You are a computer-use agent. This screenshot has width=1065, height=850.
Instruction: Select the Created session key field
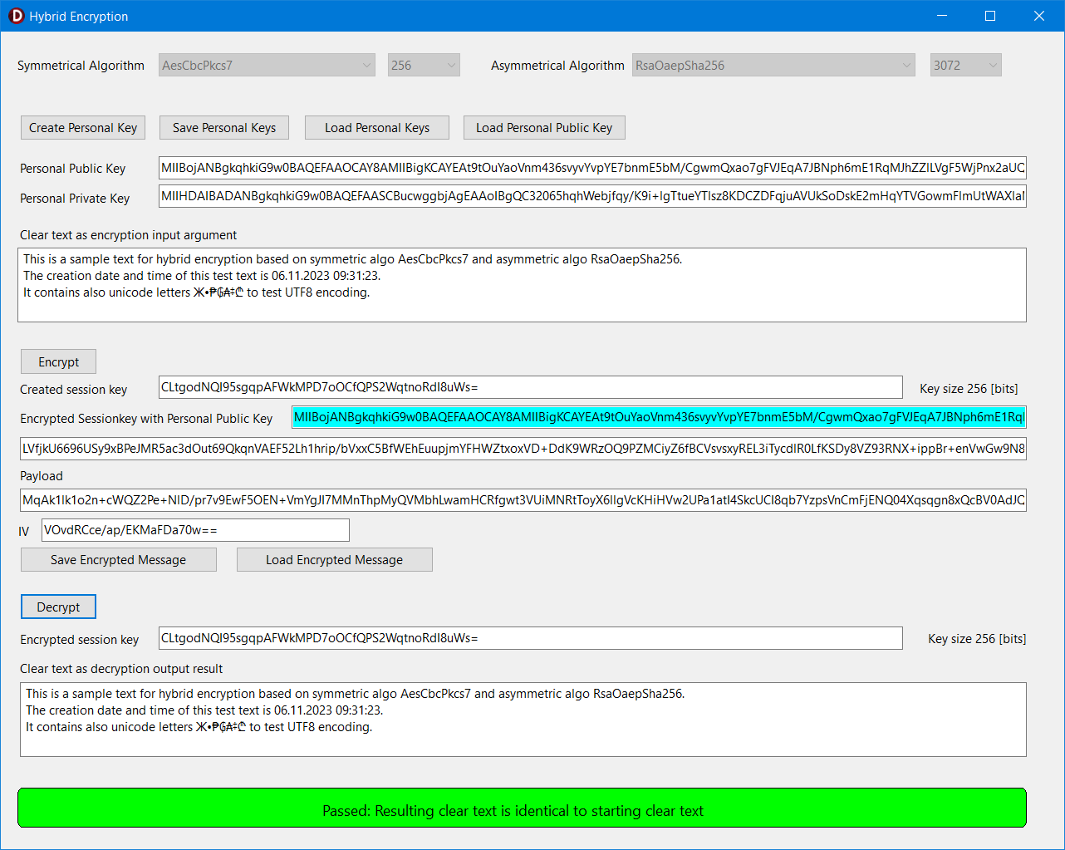pyautogui.click(x=531, y=387)
